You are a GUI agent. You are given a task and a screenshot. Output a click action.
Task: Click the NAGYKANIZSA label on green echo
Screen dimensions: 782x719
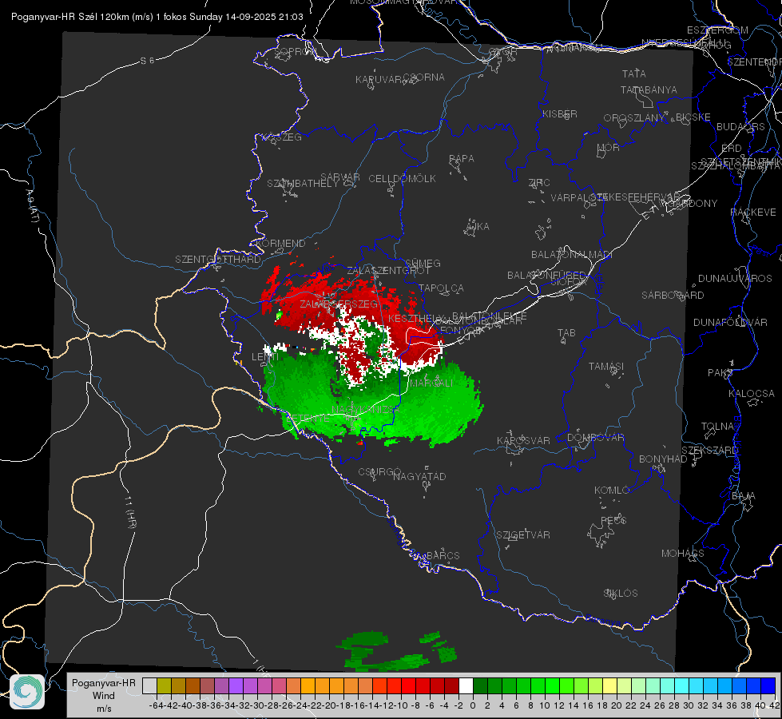point(366,409)
